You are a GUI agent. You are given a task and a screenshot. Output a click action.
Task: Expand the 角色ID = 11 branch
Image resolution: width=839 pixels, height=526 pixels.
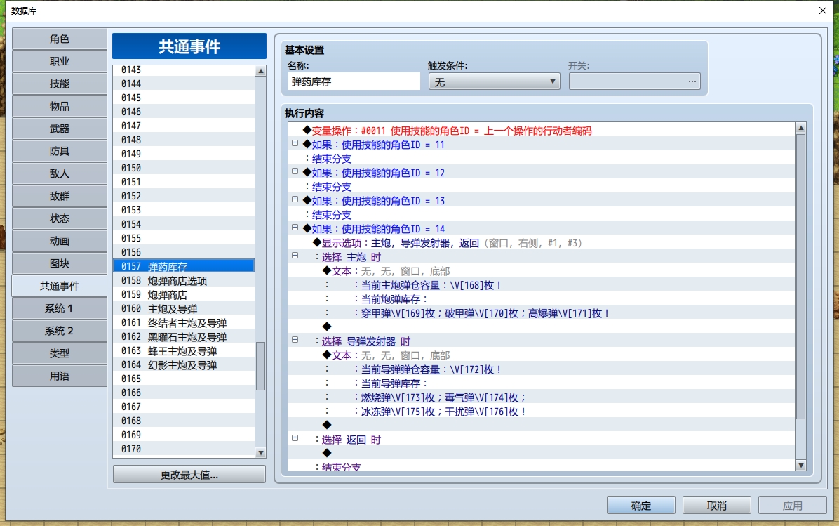click(x=295, y=143)
